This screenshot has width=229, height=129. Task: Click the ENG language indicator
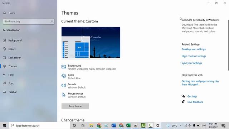204,125
